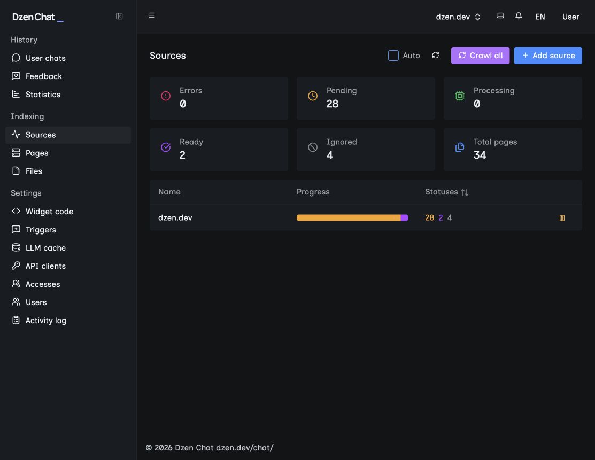Click the refresh icon beside Auto
Viewport: 595px width, 460px height.
(436, 56)
